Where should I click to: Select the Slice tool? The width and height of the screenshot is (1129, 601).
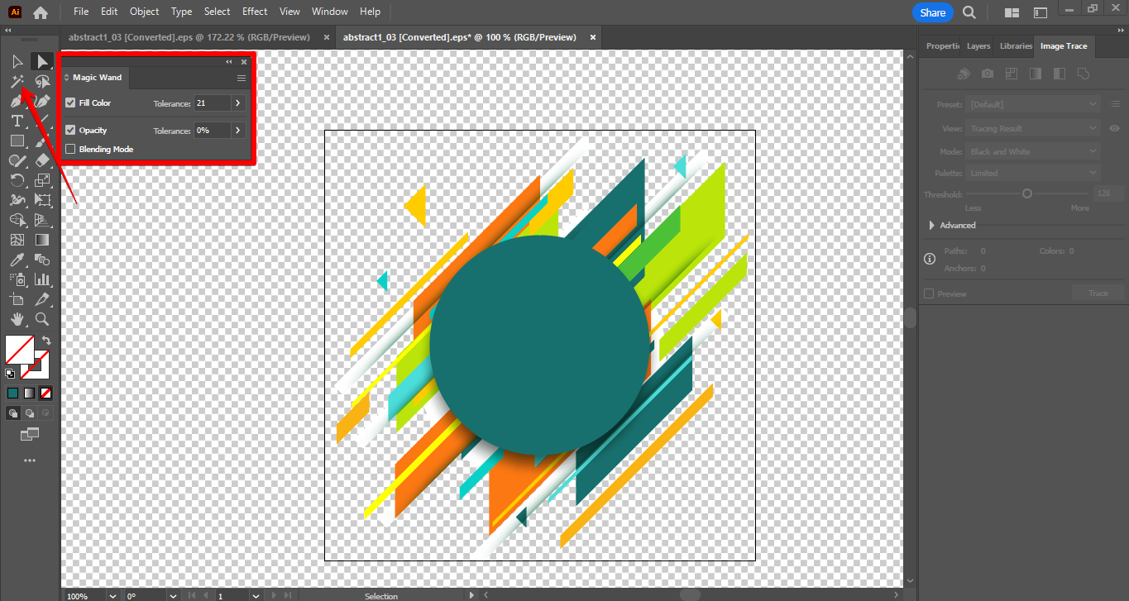[x=41, y=299]
